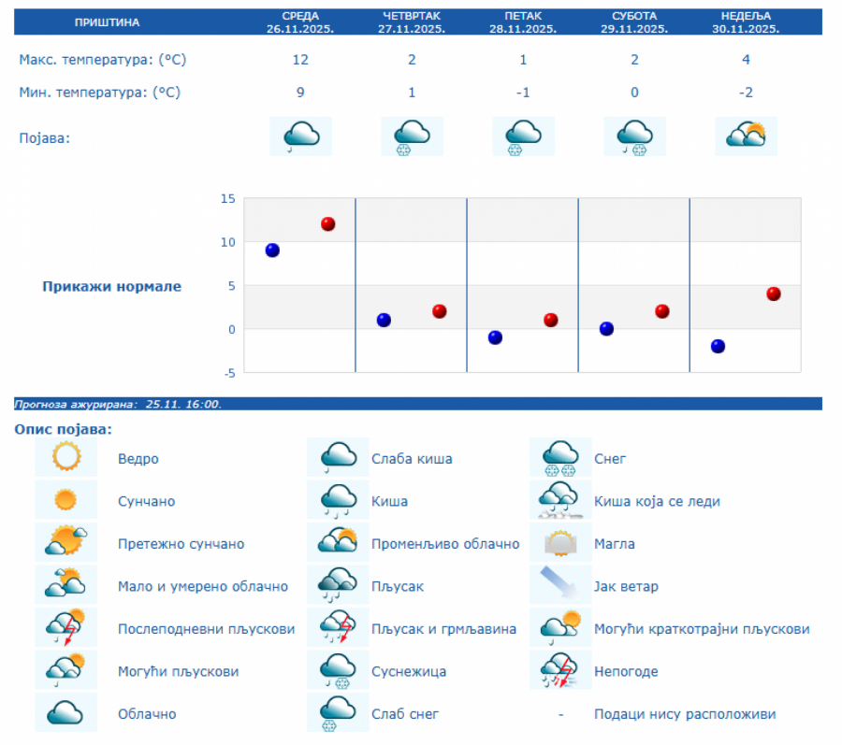This screenshot has height=745, width=842.
Task: Click Sunday's blue min temperature dot
Action: [x=718, y=346]
